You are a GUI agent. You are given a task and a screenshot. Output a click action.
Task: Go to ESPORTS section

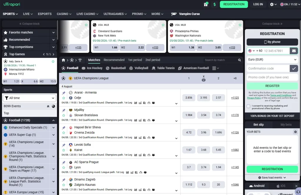45,14
